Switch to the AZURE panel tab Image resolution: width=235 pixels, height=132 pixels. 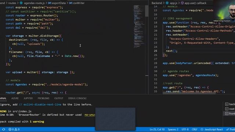[15, 98]
